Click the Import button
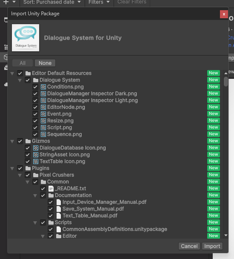Screen dimensions: 234x259 (x=212, y=246)
